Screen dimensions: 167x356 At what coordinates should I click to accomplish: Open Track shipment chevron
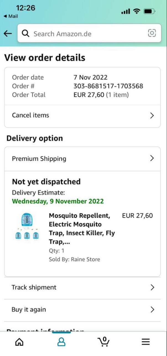point(152,287)
